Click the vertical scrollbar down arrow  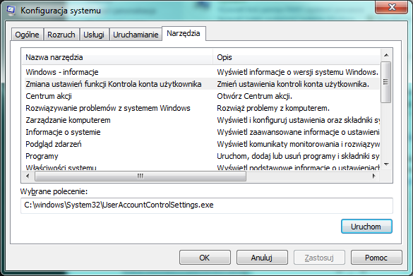(x=386, y=164)
